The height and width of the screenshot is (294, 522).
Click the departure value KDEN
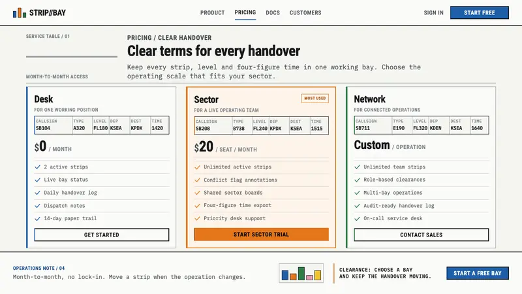pos(435,128)
